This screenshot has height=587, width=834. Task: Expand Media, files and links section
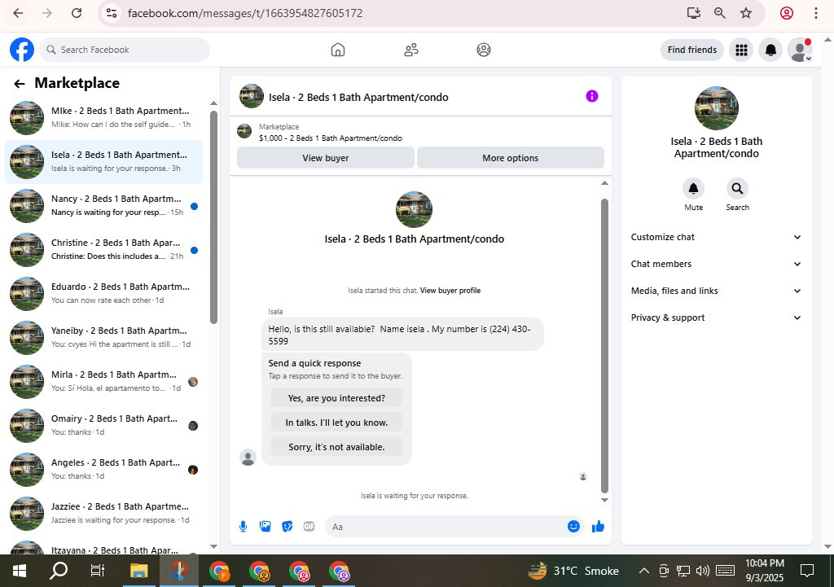[x=716, y=291]
